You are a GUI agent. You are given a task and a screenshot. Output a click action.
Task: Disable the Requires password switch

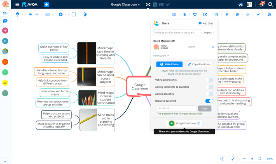(x=209, y=101)
